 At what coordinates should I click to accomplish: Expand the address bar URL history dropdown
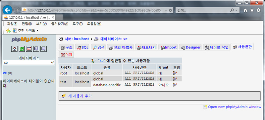pyautogui.click(x=166, y=10)
